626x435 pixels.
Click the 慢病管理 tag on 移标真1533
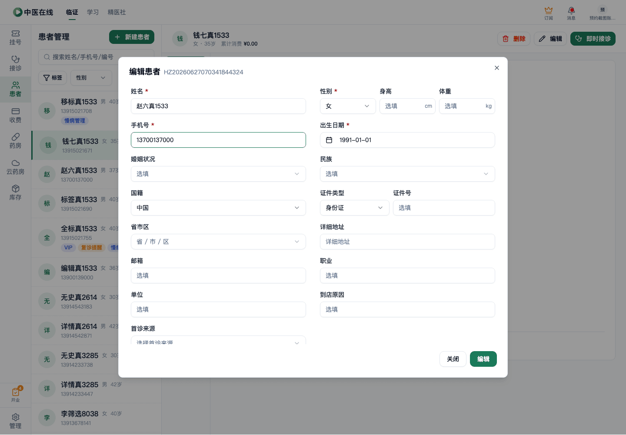(75, 121)
